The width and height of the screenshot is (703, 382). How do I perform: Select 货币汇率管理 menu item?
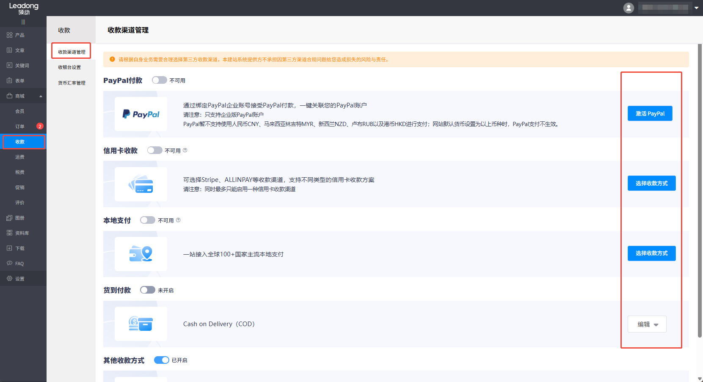[x=72, y=83]
